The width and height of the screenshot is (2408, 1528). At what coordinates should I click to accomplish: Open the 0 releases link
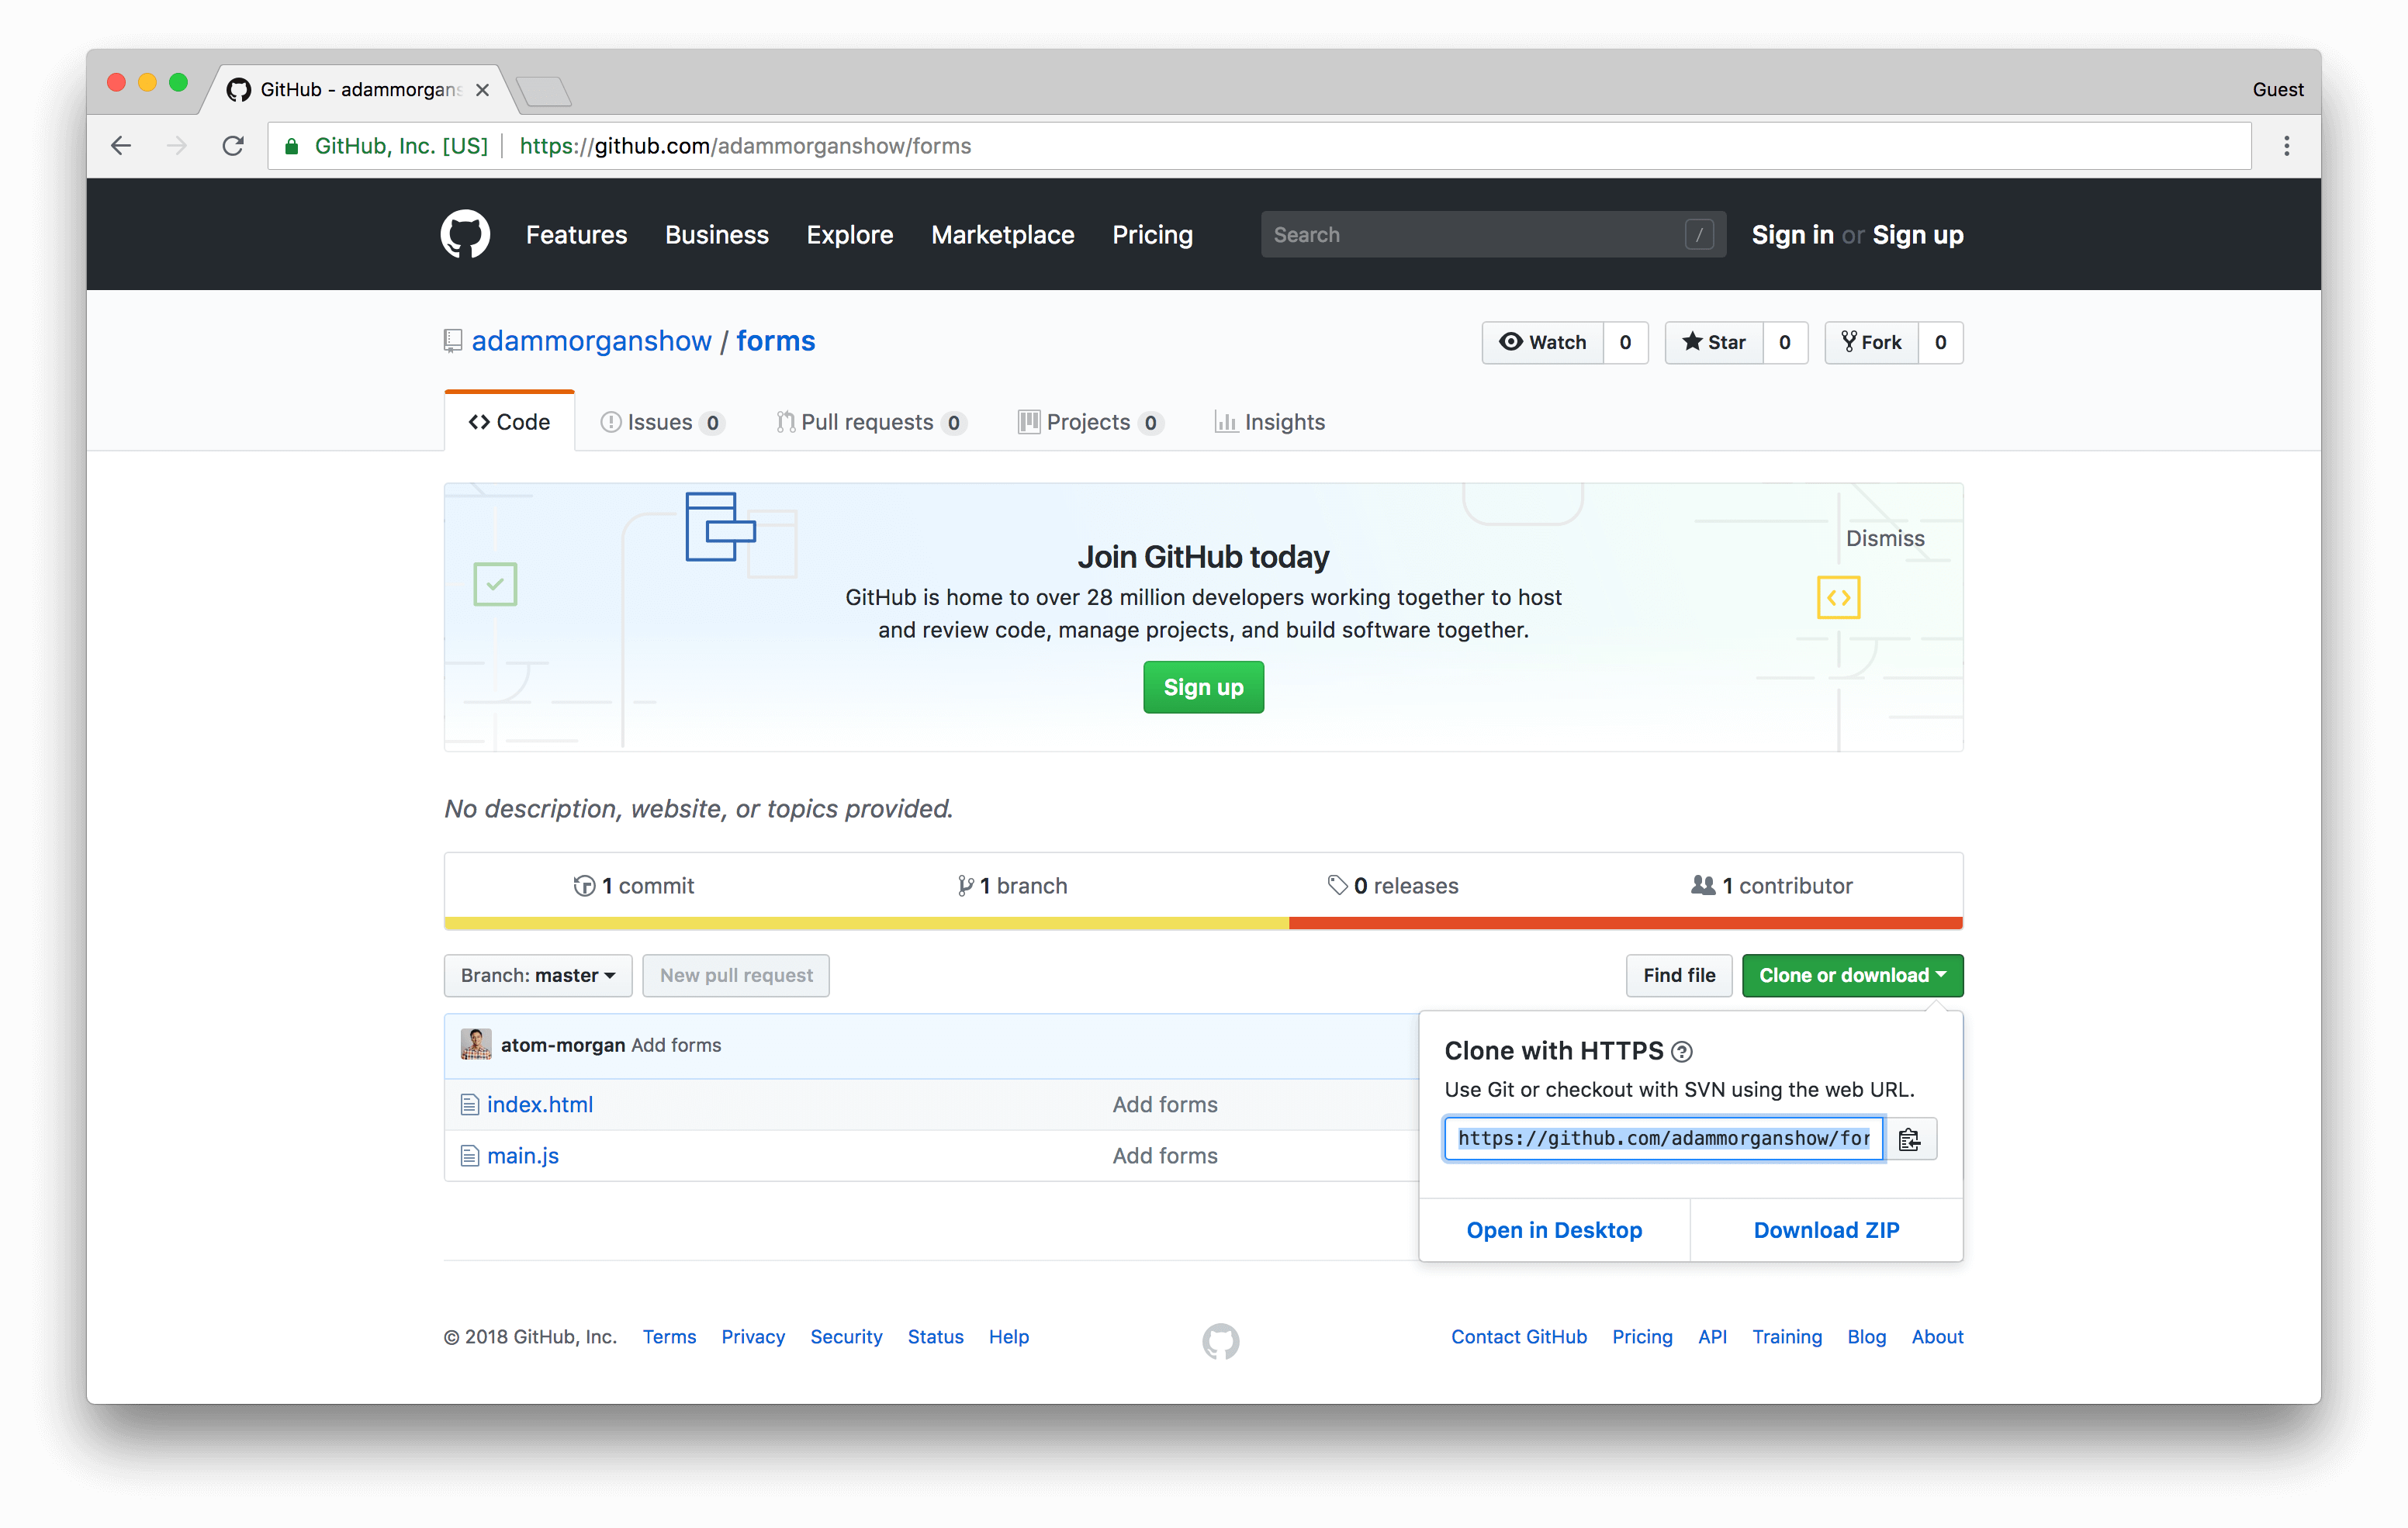[x=1393, y=886]
